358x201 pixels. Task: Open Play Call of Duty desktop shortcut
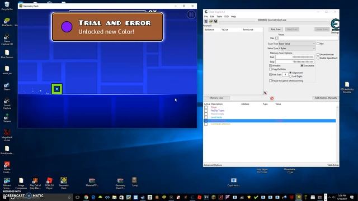click(x=35, y=183)
